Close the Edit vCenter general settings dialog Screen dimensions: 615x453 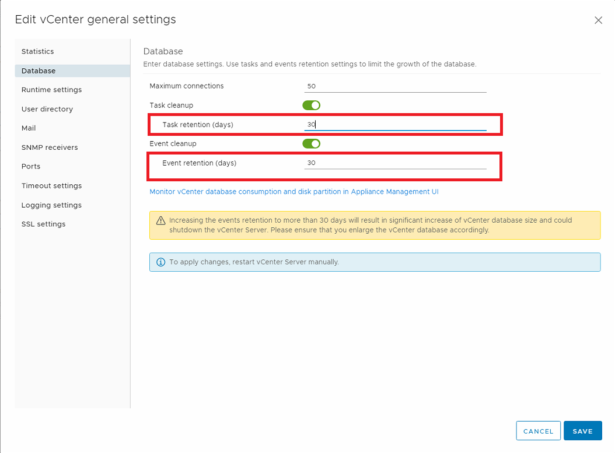click(598, 20)
